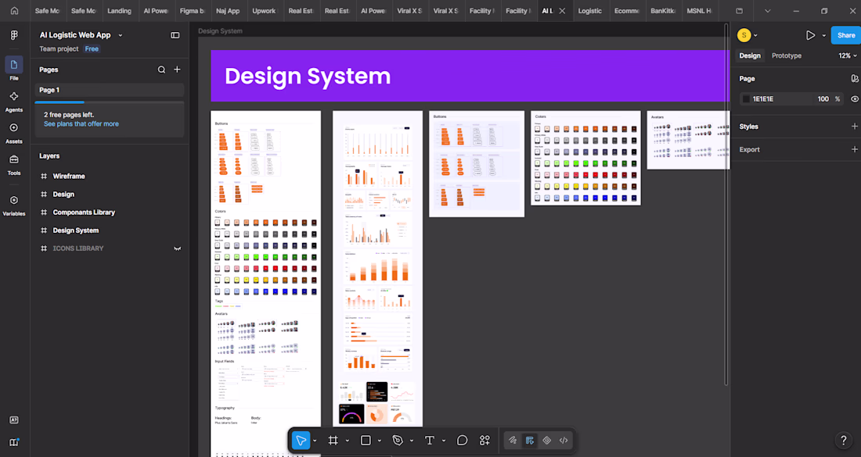Image resolution: width=861 pixels, height=457 pixels.
Task: Click the Share button
Action: pyautogui.click(x=845, y=35)
